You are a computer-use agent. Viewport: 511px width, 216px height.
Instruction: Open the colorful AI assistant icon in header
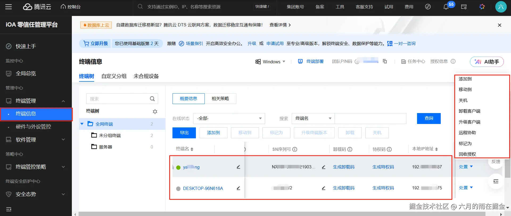[482, 7]
